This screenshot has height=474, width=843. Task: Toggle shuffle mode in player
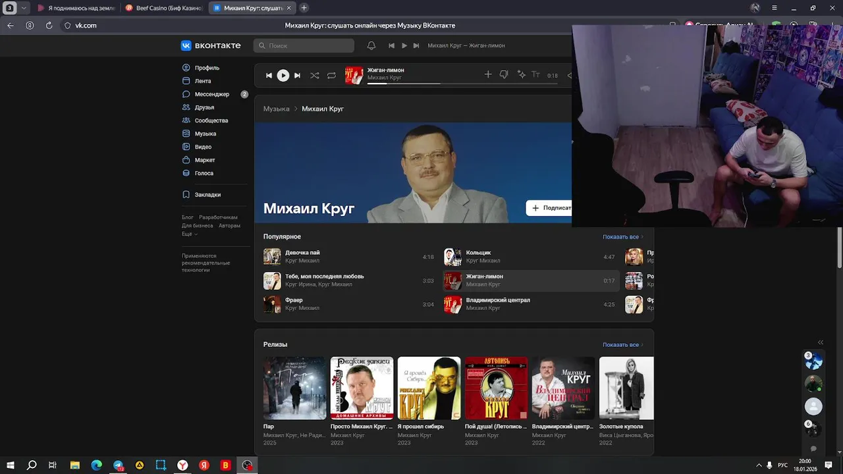[314, 75]
